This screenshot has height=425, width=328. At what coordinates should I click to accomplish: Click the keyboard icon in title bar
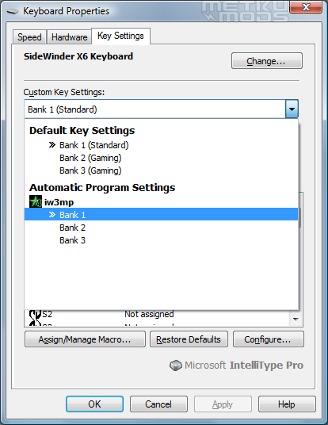(13, 11)
